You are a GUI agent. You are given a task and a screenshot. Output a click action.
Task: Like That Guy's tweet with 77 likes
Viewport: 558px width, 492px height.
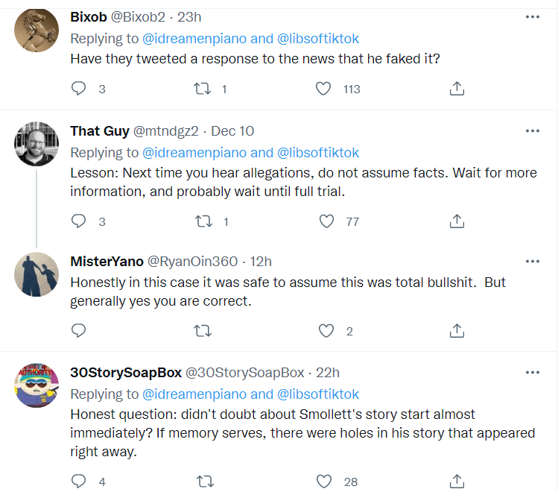[326, 221]
